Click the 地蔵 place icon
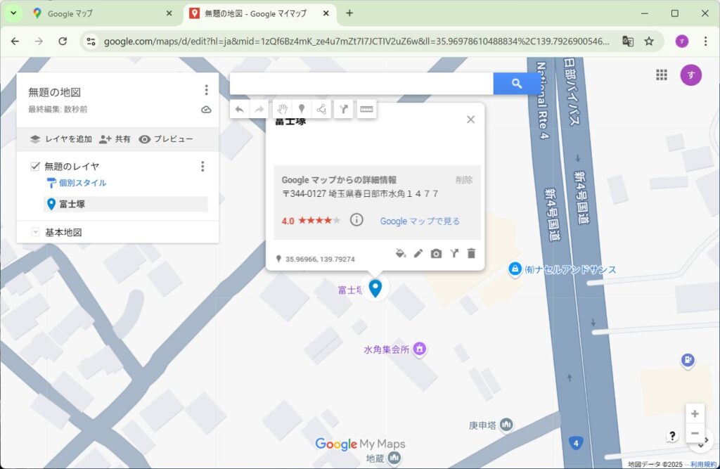720x469 pixels. [394, 458]
